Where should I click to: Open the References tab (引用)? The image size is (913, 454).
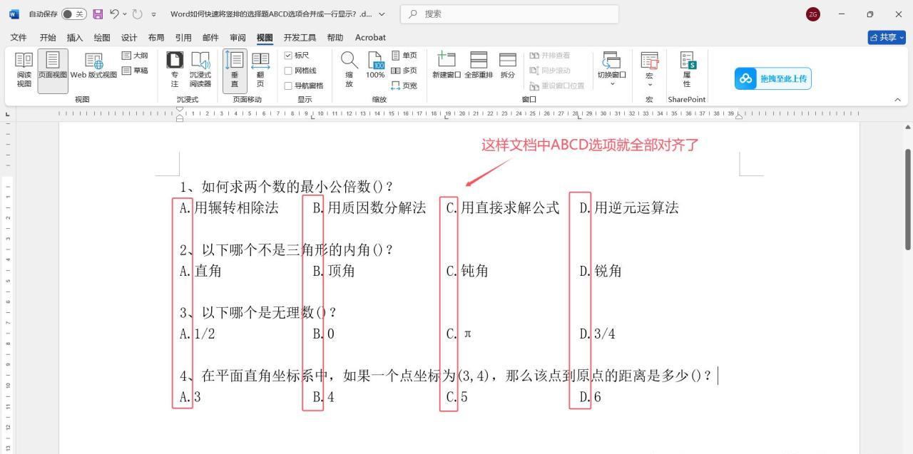[183, 38]
